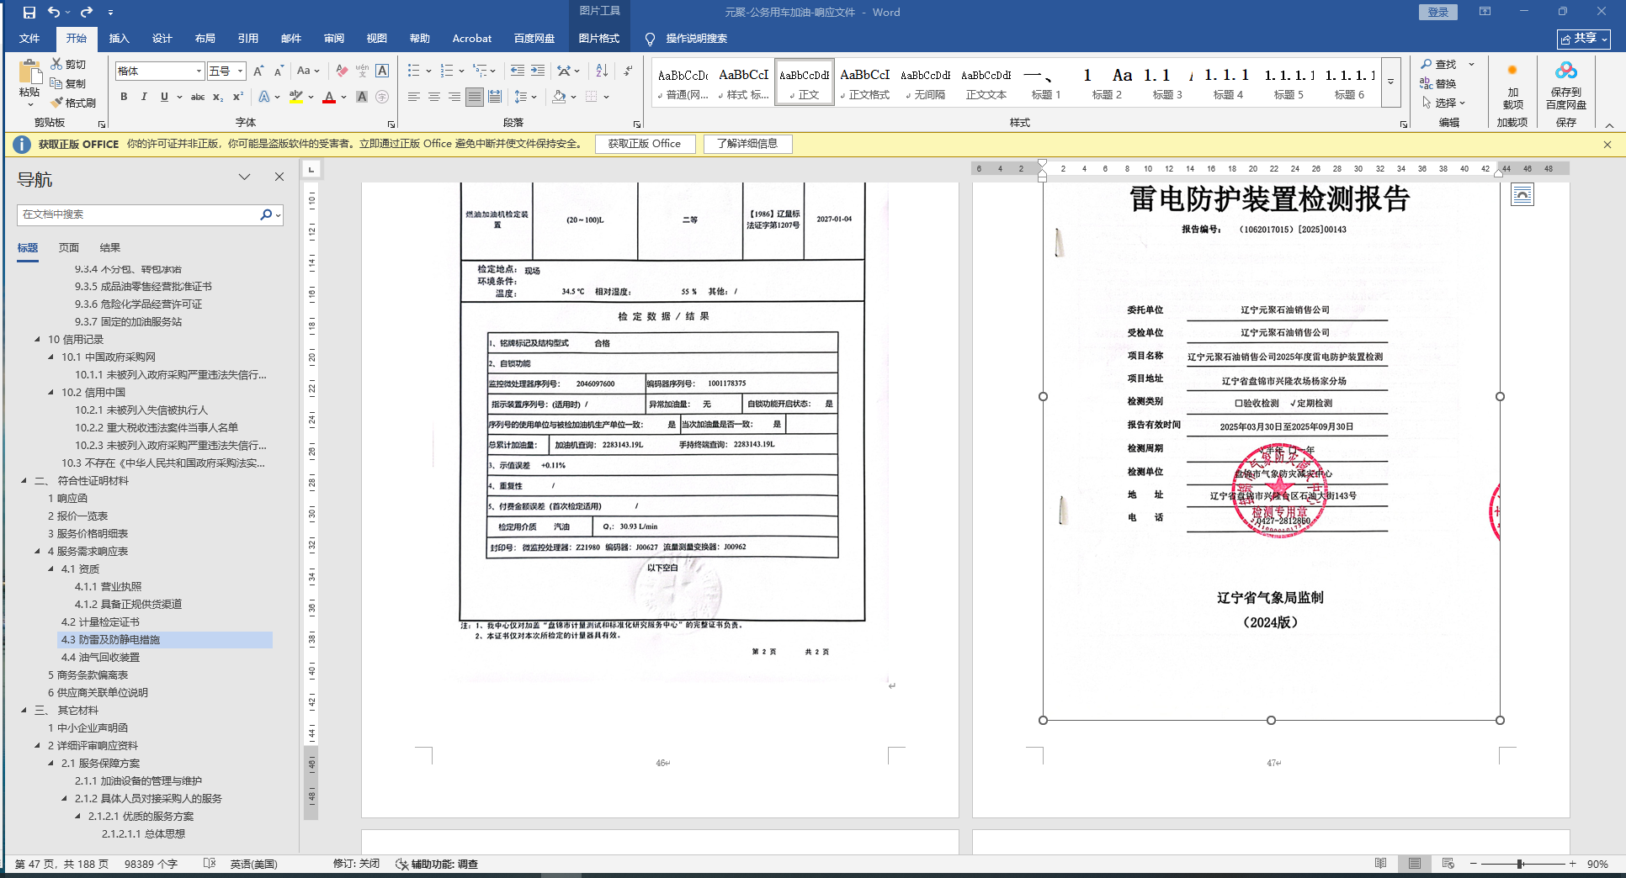This screenshot has height=878, width=1626.
Task: Collapse the 4.1 资质 heading in navigation
Action: [50, 569]
